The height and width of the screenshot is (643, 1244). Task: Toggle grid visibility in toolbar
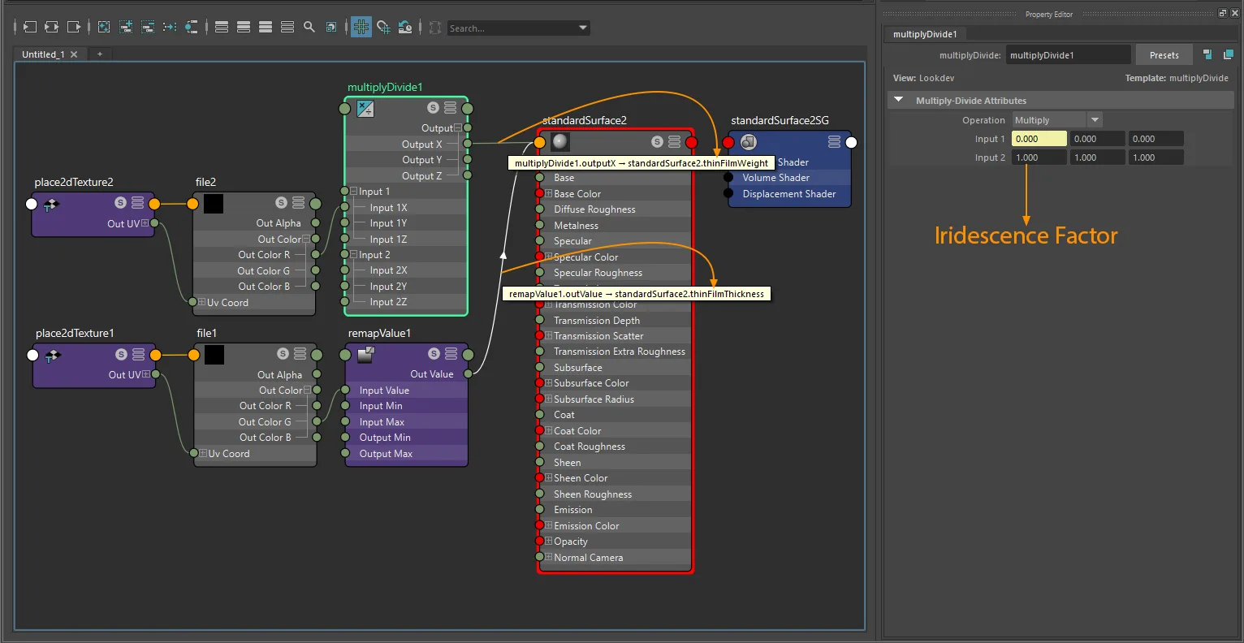point(361,27)
